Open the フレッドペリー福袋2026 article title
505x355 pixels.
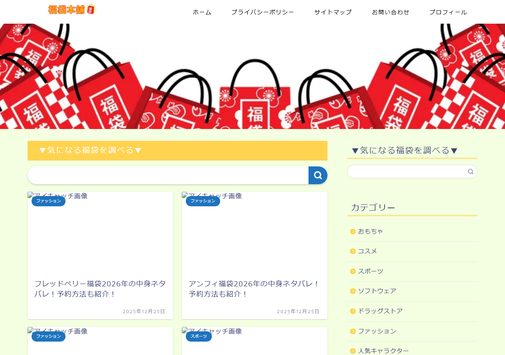[100, 289]
